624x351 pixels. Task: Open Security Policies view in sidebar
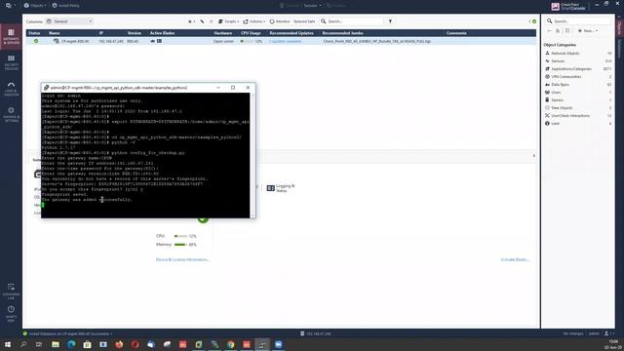tap(11, 62)
